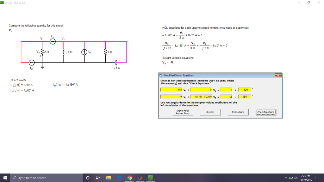Open Microsoft Edge from the taskbar
324x182 pixels.
pyautogui.click(x=119, y=178)
